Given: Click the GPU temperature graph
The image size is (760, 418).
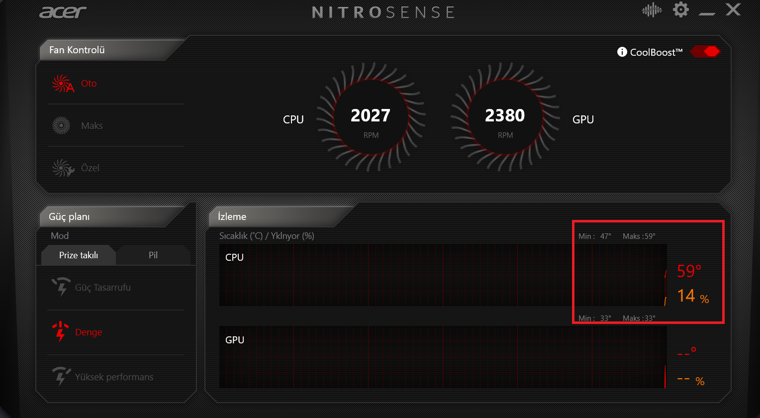Looking at the screenshot, I should point(443,357).
